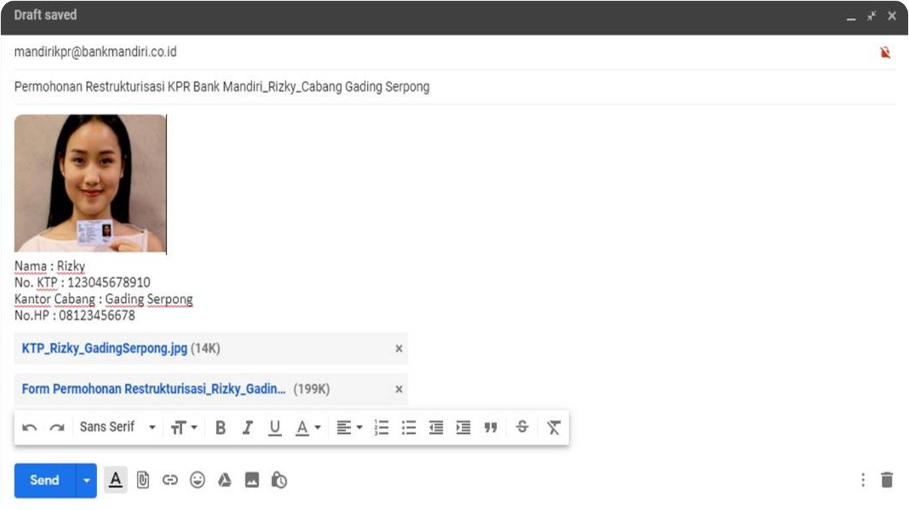Discard draft with the trash icon

pos(887,480)
